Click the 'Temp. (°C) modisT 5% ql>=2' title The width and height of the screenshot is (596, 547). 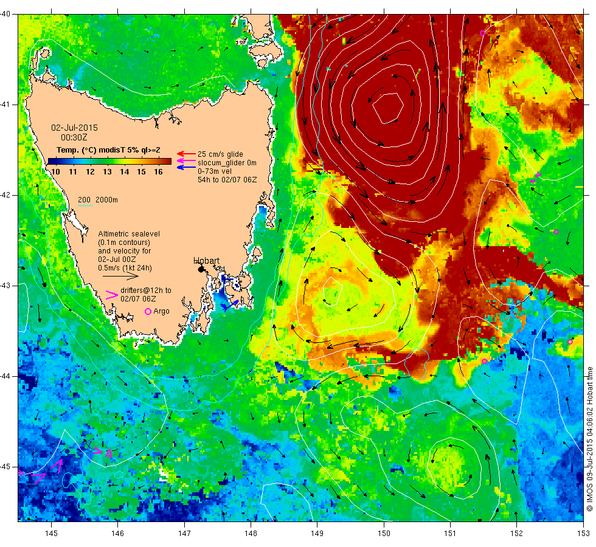[x=108, y=150]
